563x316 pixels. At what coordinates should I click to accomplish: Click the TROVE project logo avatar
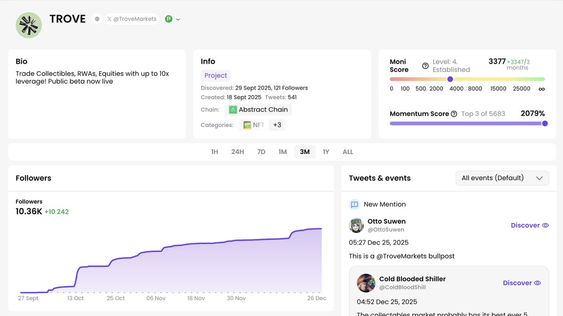tap(29, 25)
